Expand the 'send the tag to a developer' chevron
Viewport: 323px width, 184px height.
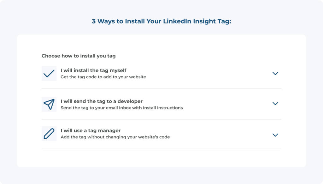(x=275, y=103)
